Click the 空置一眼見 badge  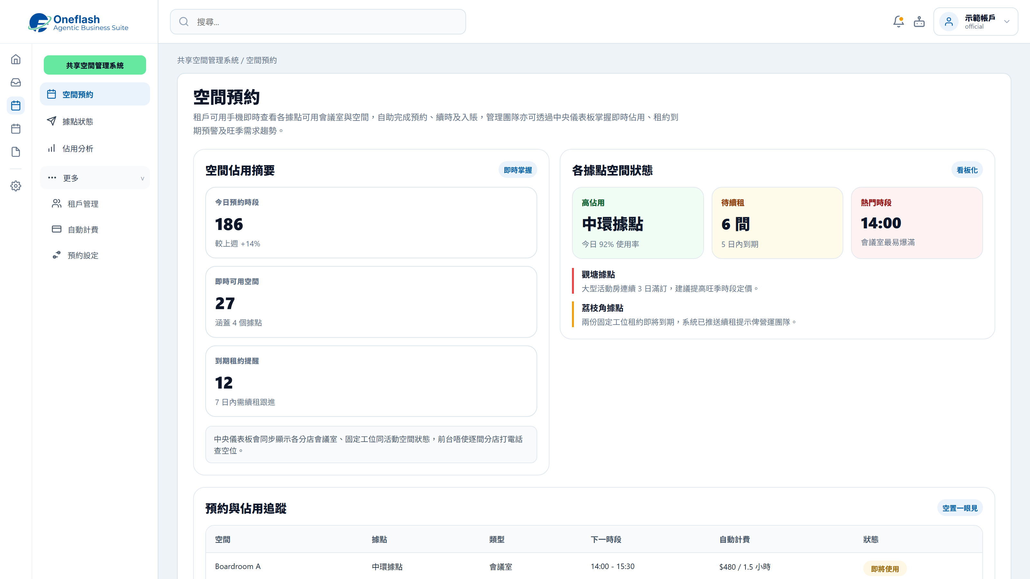click(960, 508)
